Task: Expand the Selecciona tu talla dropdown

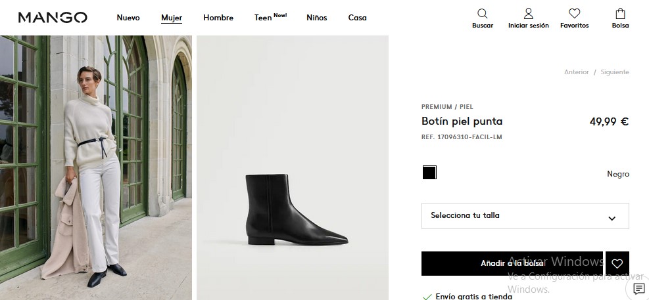Action: point(525,216)
